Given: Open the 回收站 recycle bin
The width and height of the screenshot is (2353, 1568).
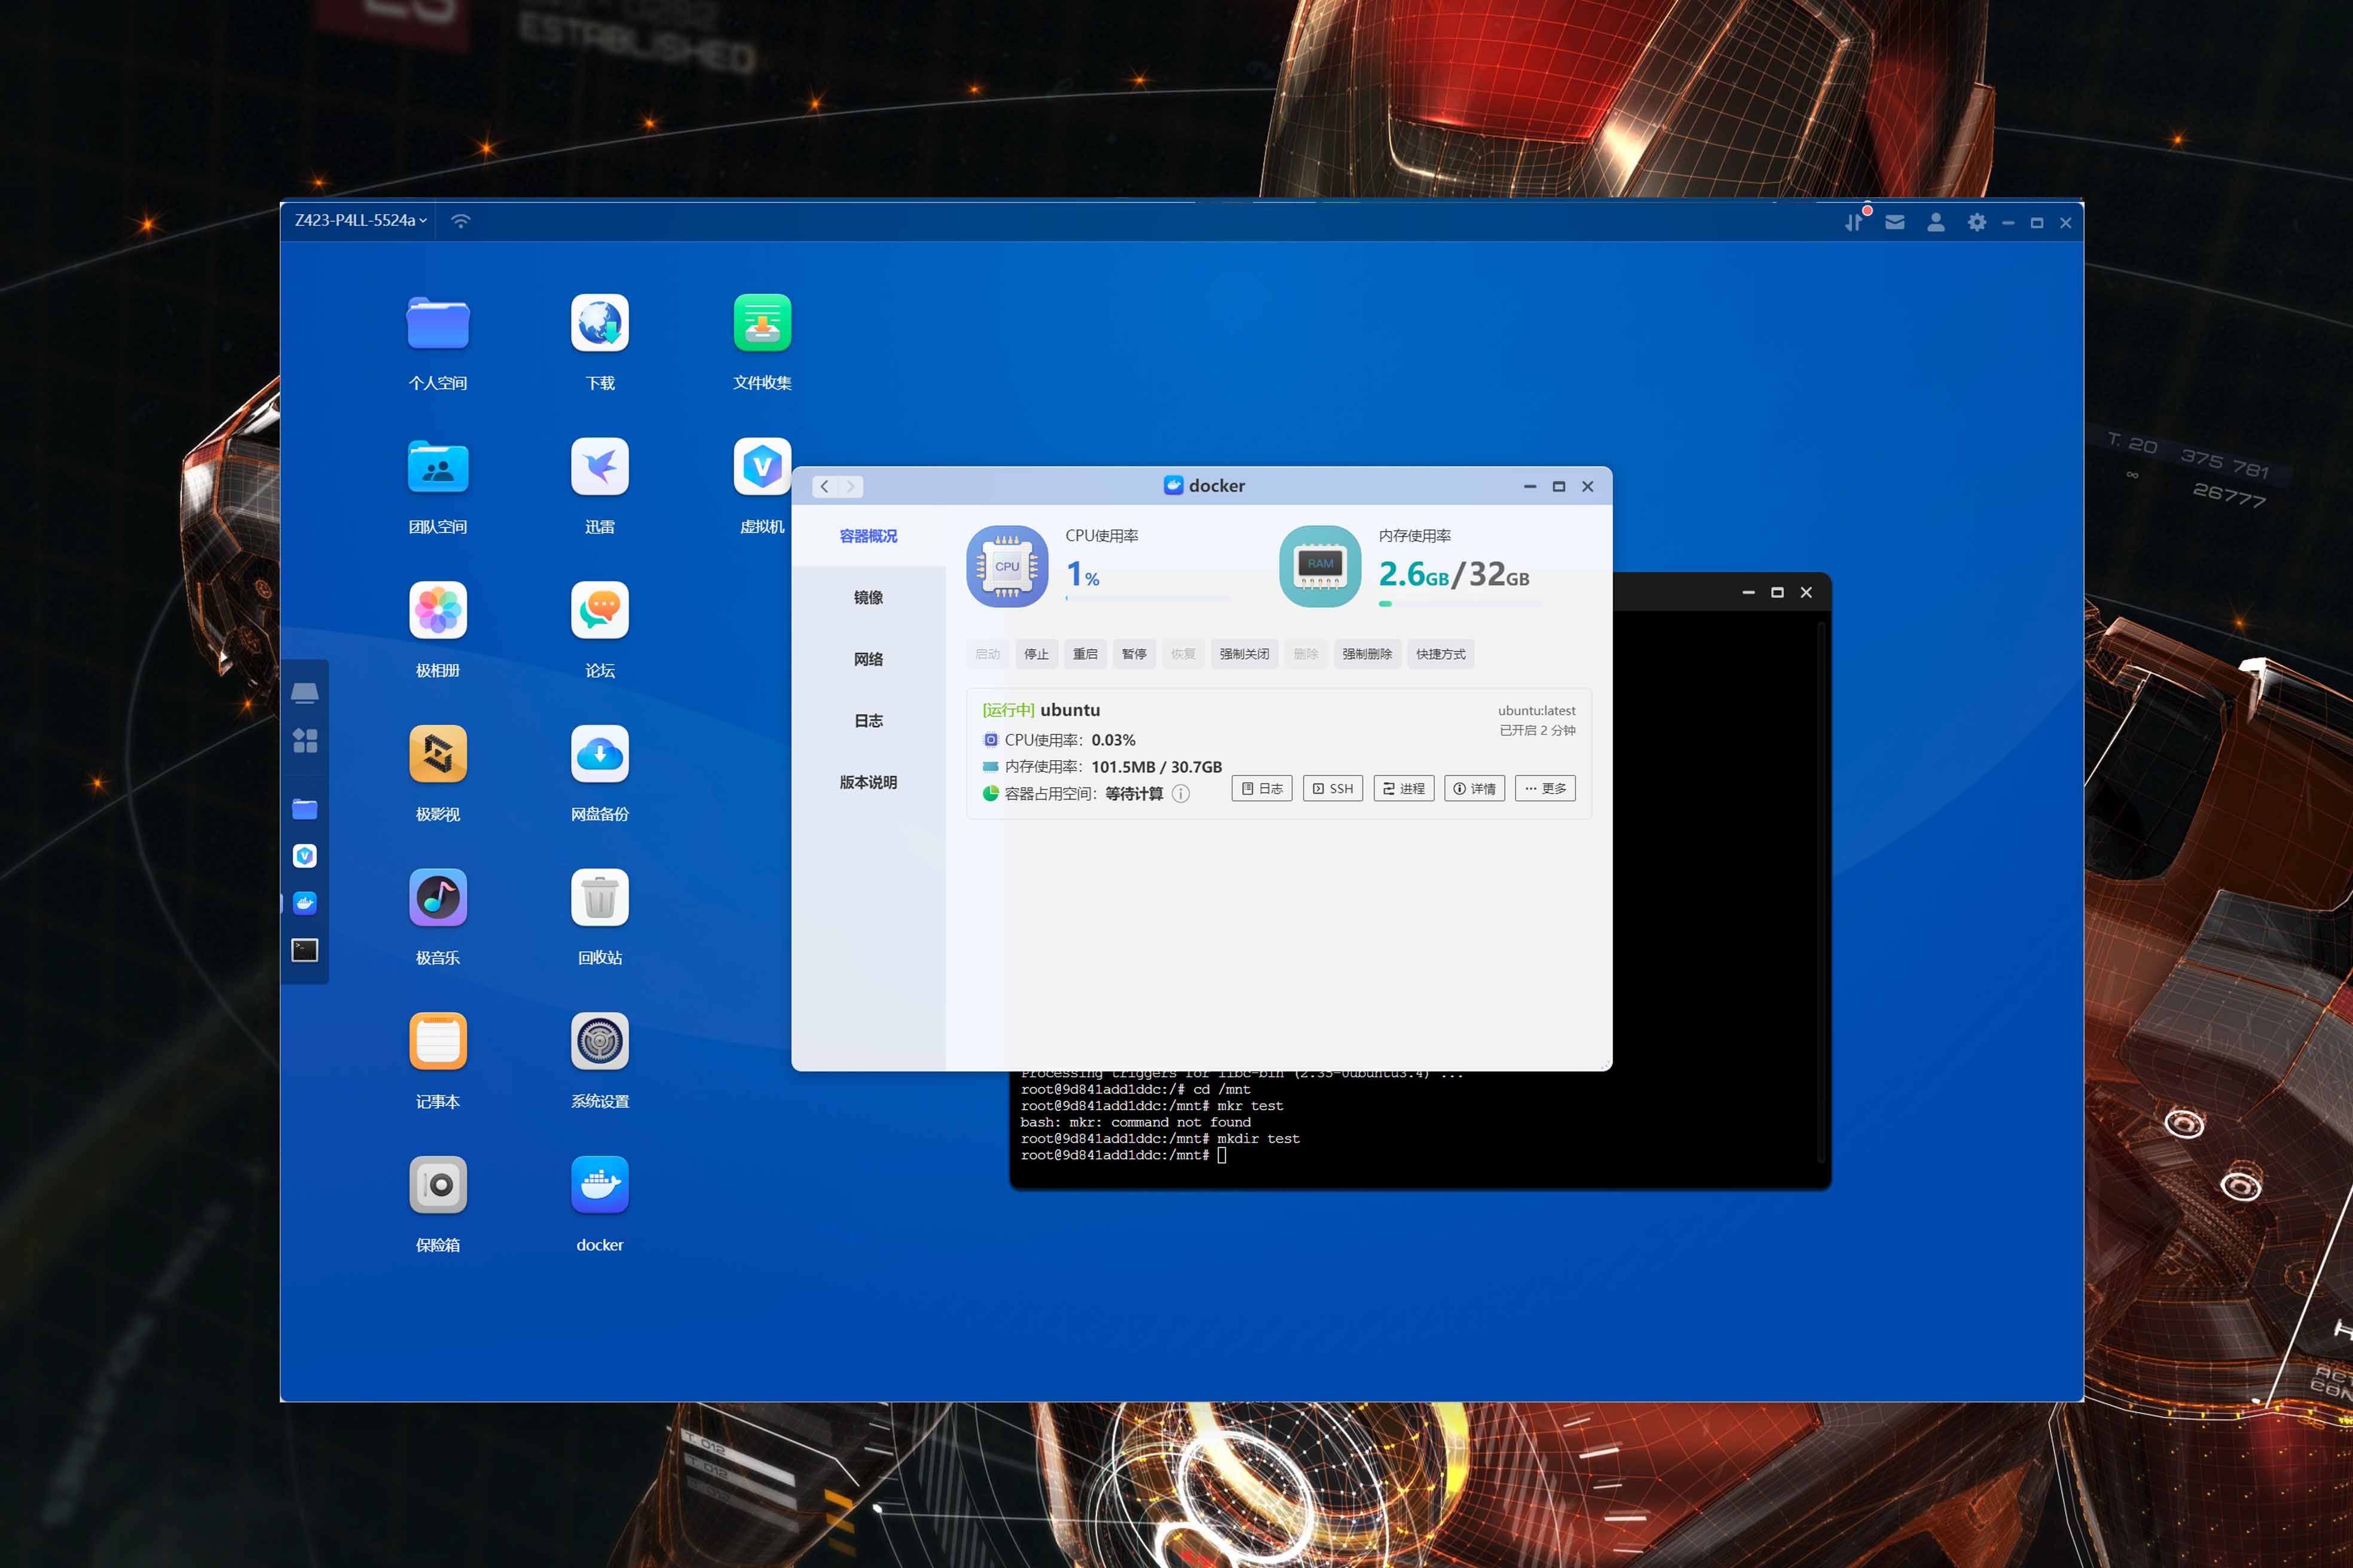Looking at the screenshot, I should pyautogui.click(x=599, y=897).
